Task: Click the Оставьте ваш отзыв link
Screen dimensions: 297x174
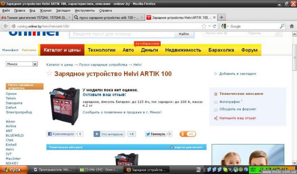Action: click(104, 95)
